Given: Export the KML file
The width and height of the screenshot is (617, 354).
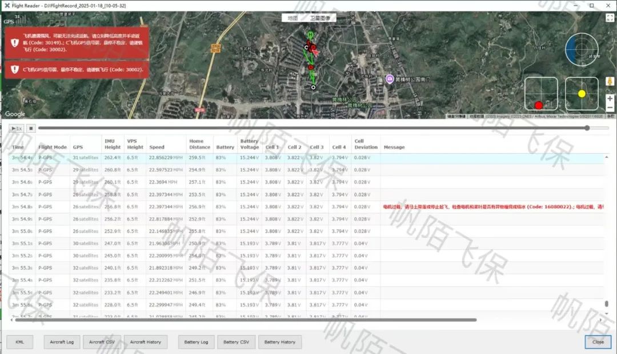Looking at the screenshot, I should [20, 342].
